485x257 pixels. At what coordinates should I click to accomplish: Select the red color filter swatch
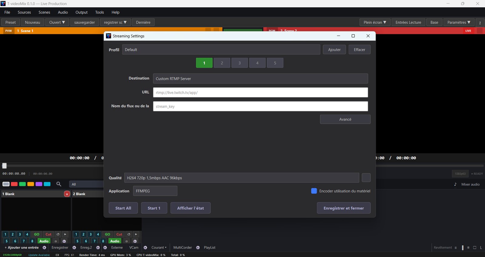14,184
